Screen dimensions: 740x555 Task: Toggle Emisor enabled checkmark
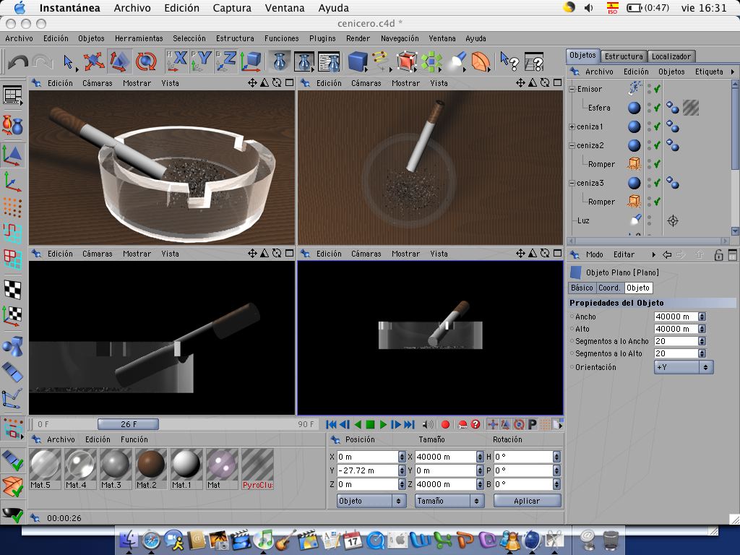(657, 89)
